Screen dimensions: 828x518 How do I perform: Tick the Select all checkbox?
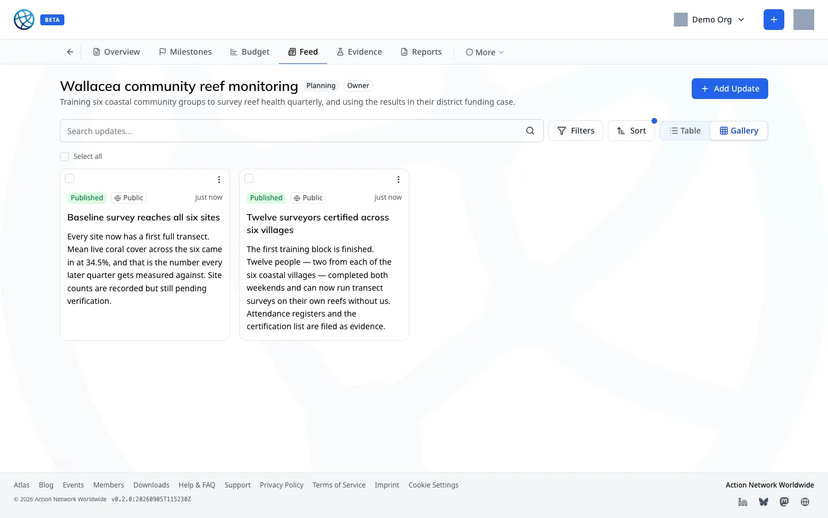(x=64, y=157)
